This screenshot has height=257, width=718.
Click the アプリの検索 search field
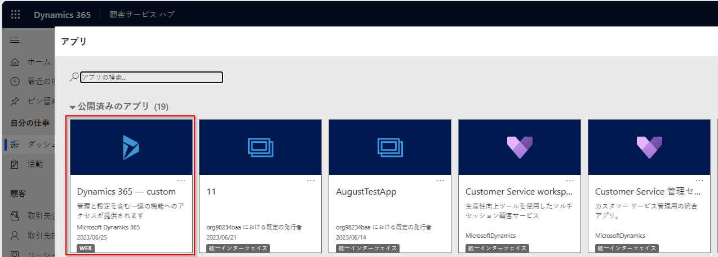152,77
